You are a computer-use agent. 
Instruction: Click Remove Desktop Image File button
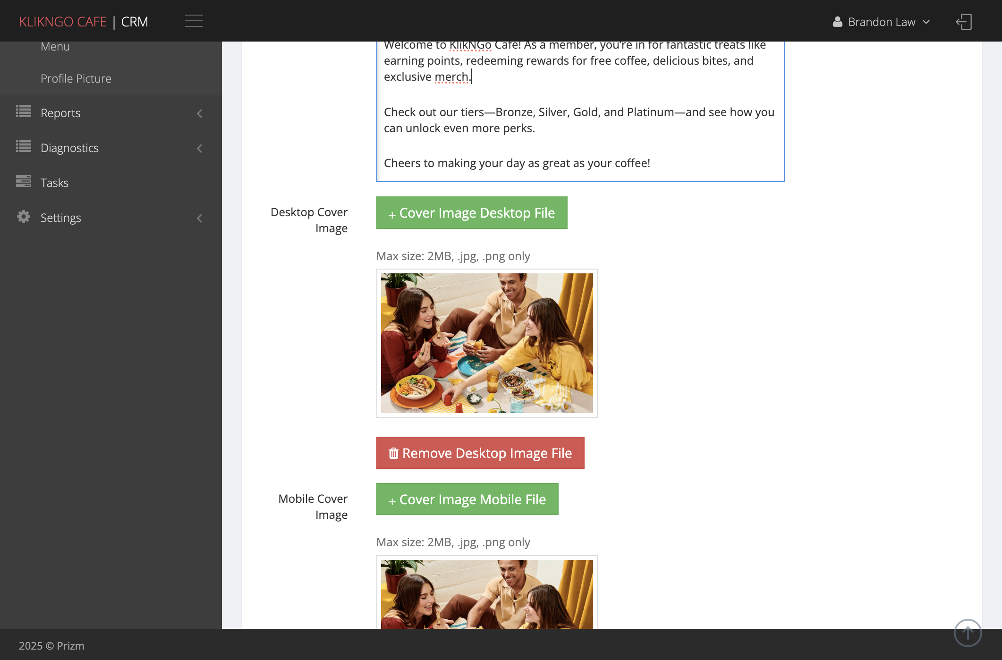point(480,453)
